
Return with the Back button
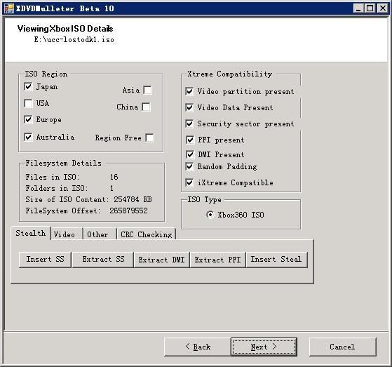(198, 347)
